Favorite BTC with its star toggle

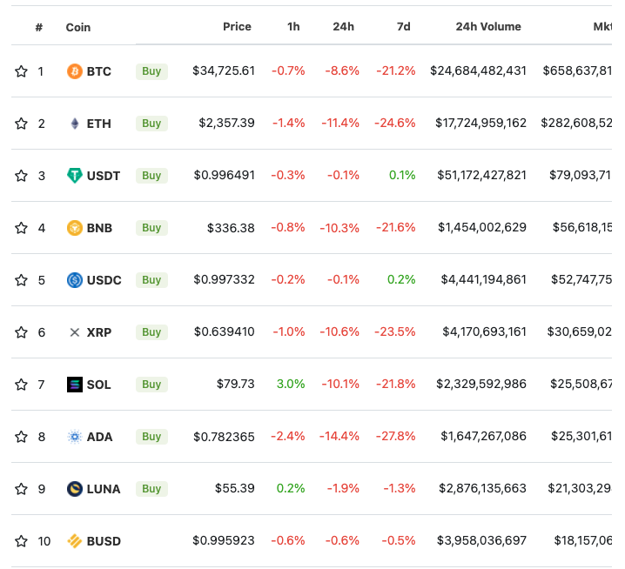pos(21,71)
